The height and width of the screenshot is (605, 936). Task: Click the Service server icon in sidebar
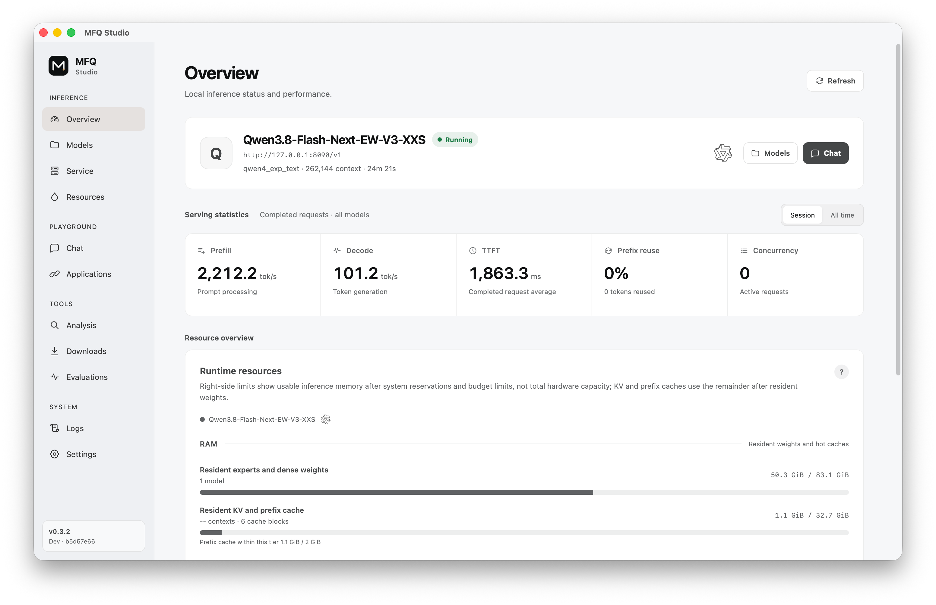pyautogui.click(x=55, y=171)
